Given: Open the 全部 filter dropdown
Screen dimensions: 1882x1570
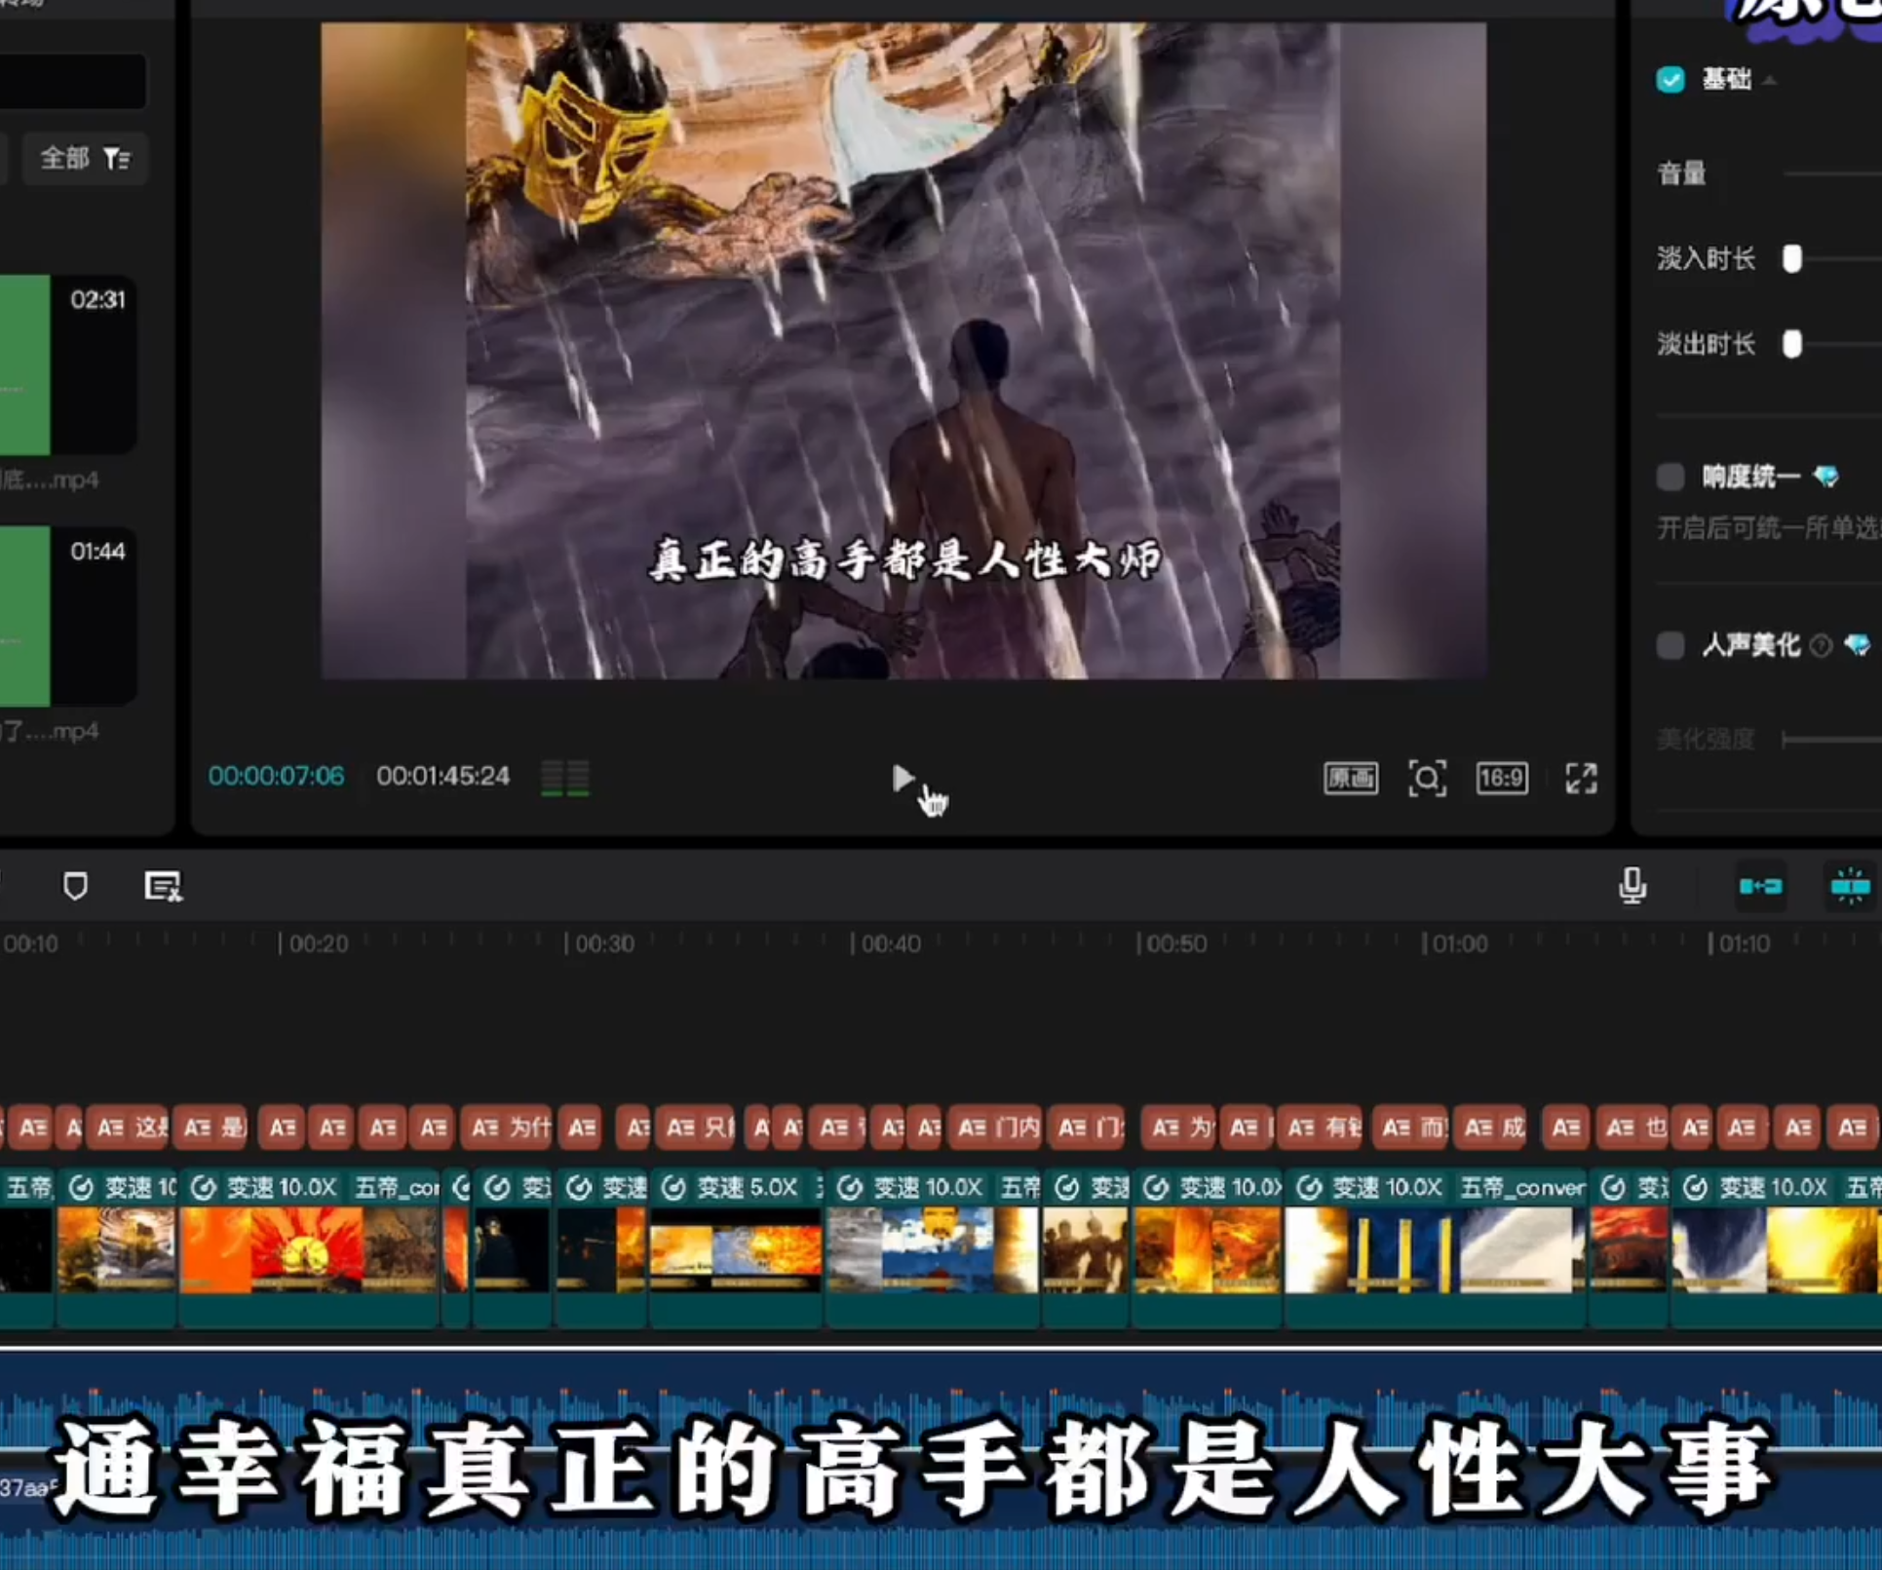Looking at the screenshot, I should tap(85, 158).
